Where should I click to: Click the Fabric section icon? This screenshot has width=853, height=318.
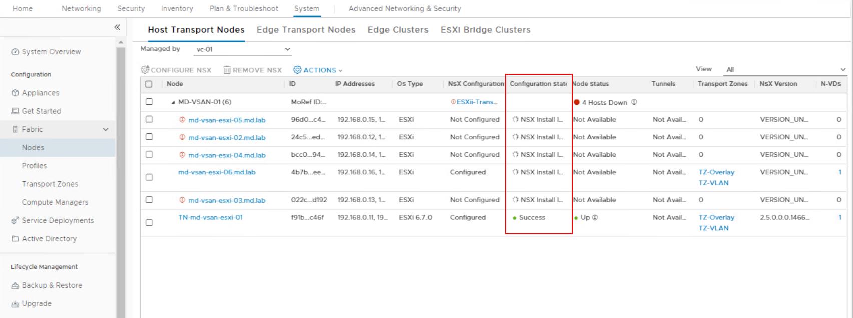pyautogui.click(x=15, y=129)
